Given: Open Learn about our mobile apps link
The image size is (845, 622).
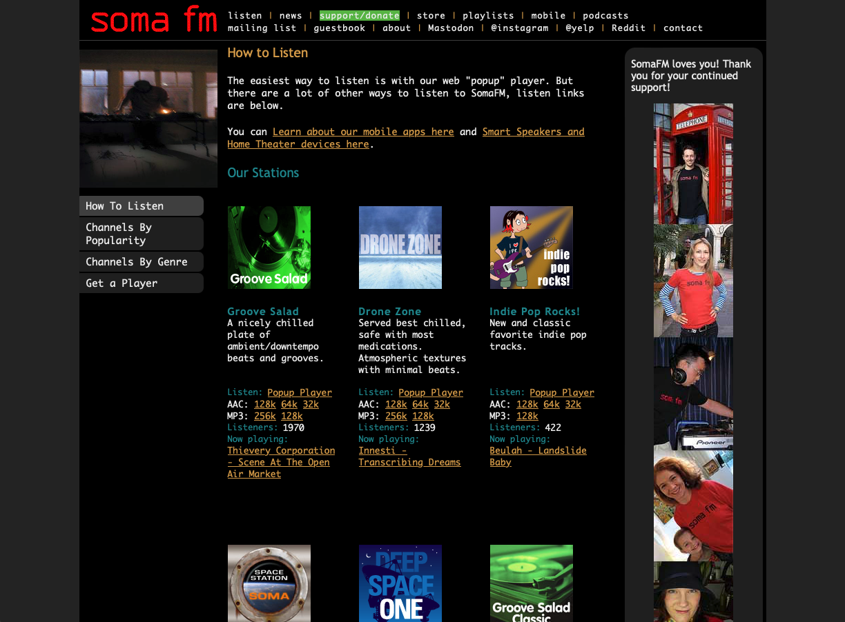Looking at the screenshot, I should pos(363,132).
